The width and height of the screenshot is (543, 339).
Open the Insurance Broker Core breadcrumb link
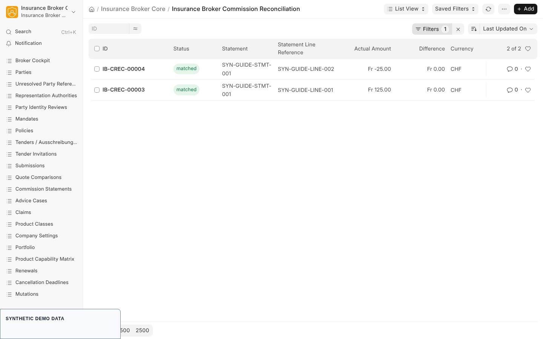pos(133,9)
